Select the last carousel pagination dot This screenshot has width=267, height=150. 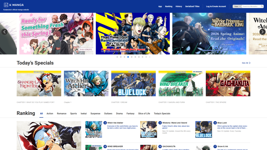(x=150, y=57)
